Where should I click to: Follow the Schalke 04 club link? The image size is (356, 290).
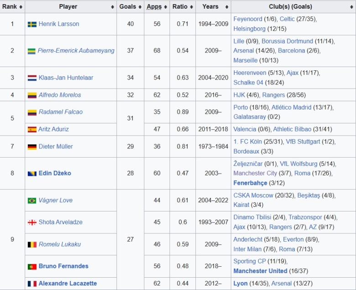tap(248, 83)
